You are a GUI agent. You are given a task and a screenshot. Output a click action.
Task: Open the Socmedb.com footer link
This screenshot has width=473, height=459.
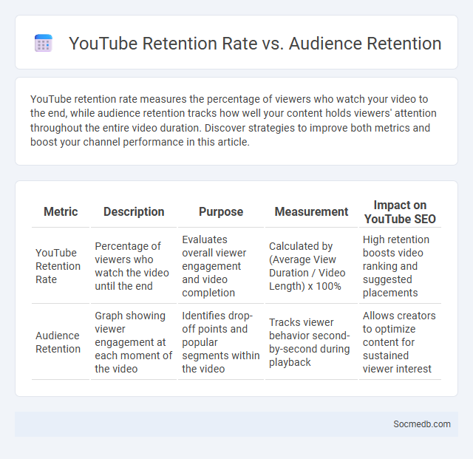coord(422,424)
